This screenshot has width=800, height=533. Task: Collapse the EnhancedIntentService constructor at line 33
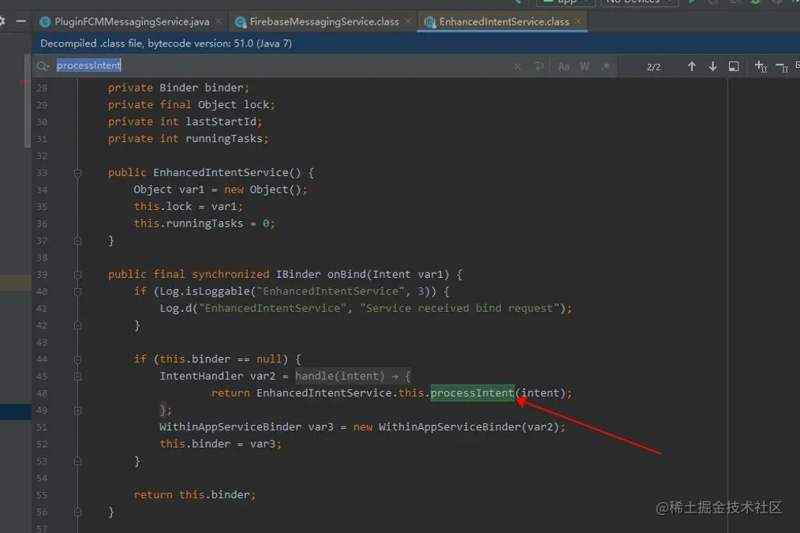tap(77, 173)
